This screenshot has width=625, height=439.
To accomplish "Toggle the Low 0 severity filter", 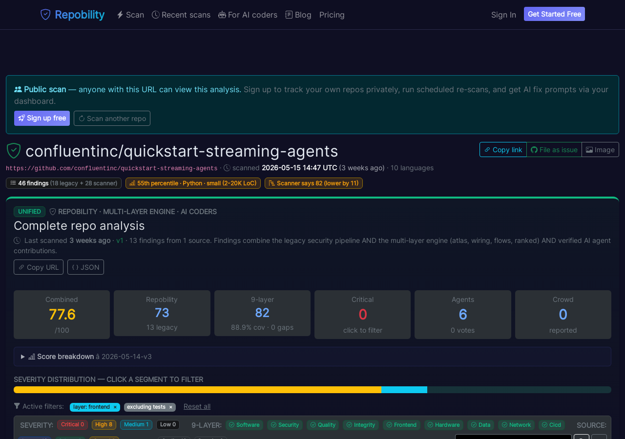I will point(168,425).
